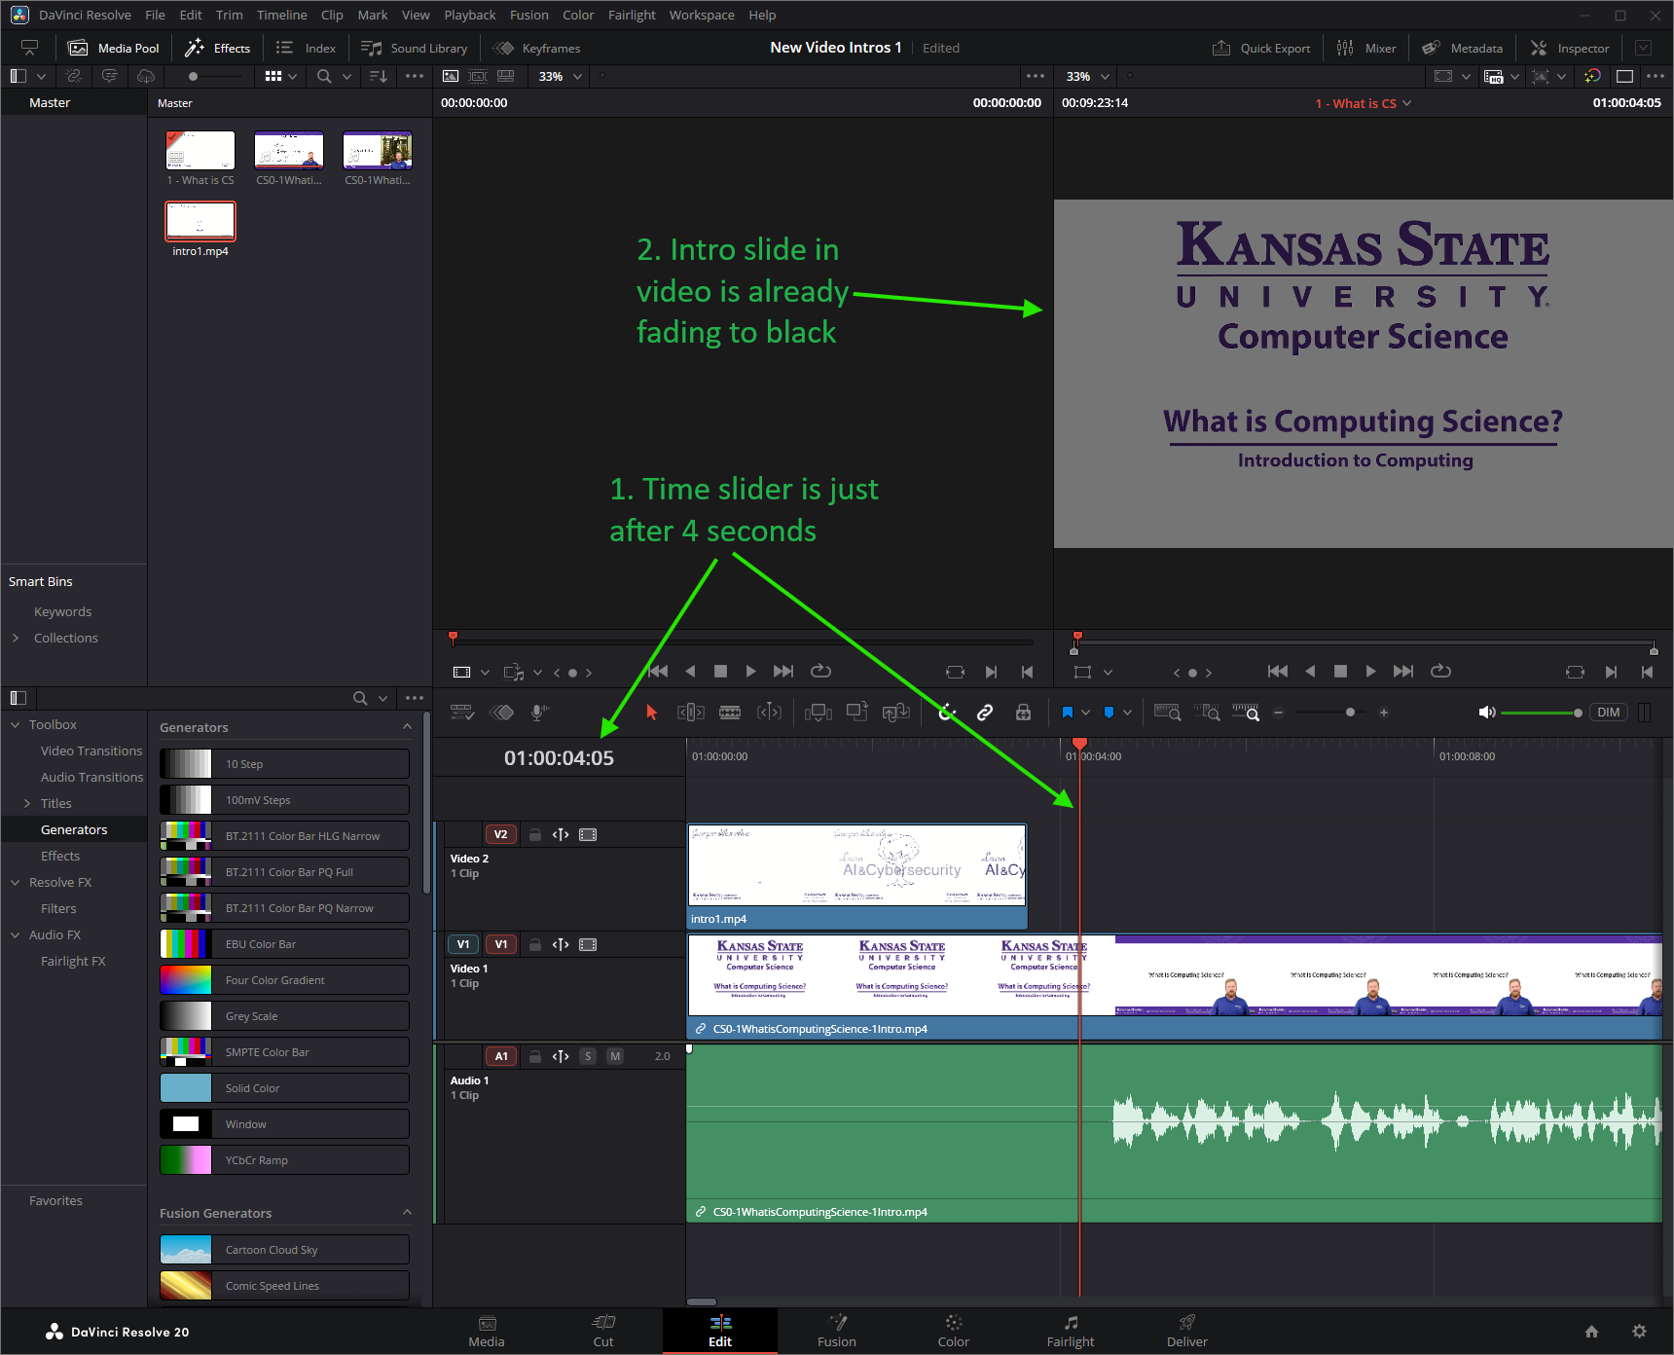Open Timeline View Options icon
Viewport: 1674px width, 1355px height.
462,713
